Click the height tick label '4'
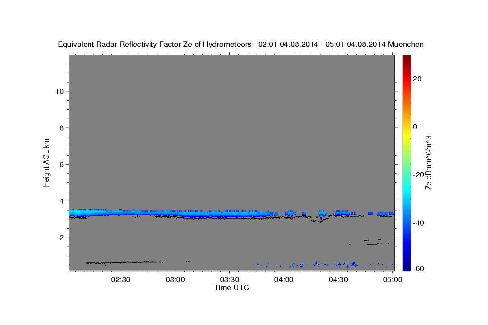488x325 pixels. coord(62,201)
